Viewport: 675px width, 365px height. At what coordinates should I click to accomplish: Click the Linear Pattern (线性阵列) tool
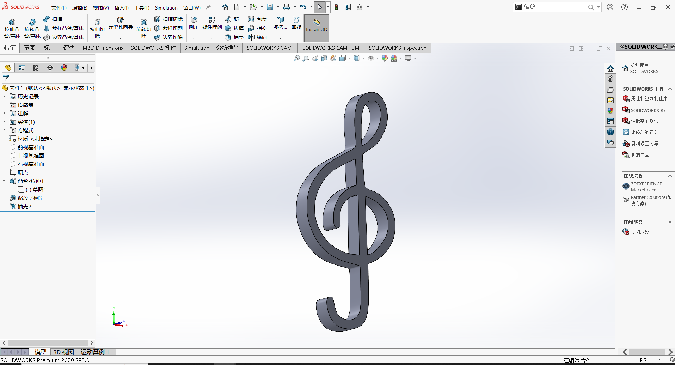[212, 23]
